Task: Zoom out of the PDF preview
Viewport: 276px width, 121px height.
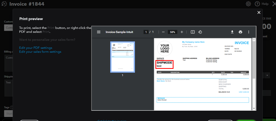Action: click(x=163, y=32)
